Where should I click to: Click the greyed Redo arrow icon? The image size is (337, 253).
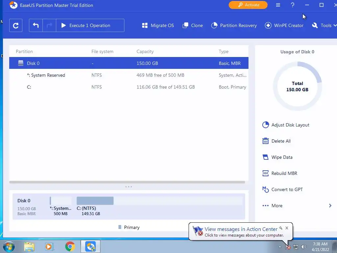(x=49, y=25)
